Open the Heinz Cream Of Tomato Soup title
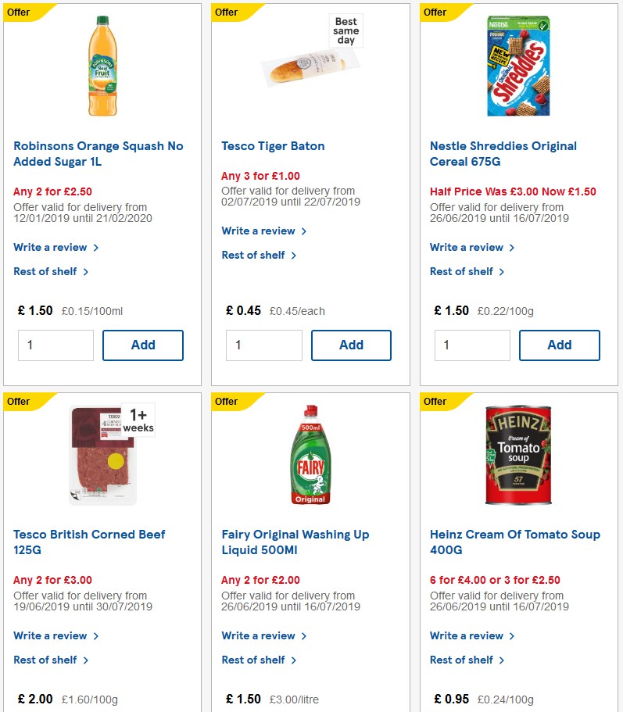The width and height of the screenshot is (623, 712). pos(514,542)
